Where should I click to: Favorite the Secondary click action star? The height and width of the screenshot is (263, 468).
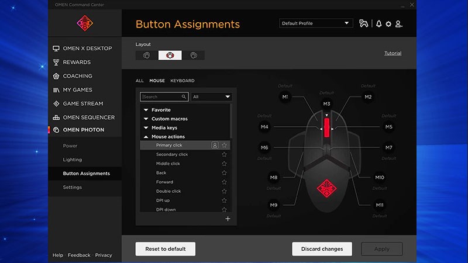[x=224, y=154]
